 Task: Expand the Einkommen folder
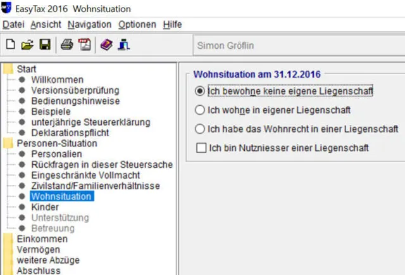pos(8,239)
